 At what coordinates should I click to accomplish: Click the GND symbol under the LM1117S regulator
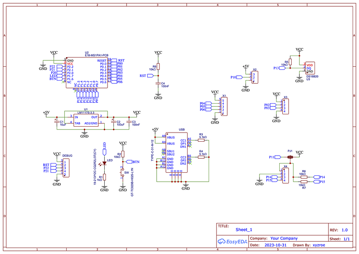84,135
